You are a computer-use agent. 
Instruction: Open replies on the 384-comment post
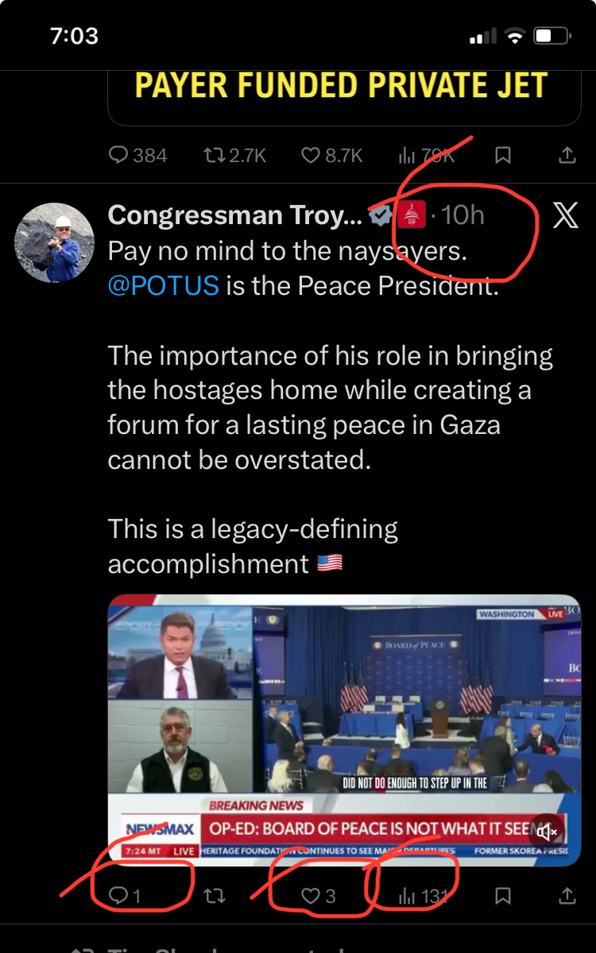click(x=119, y=155)
